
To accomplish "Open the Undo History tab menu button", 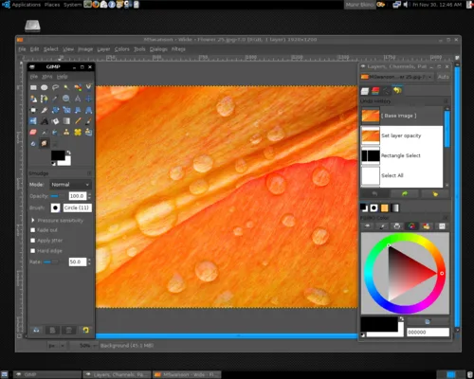I will [x=446, y=101].
